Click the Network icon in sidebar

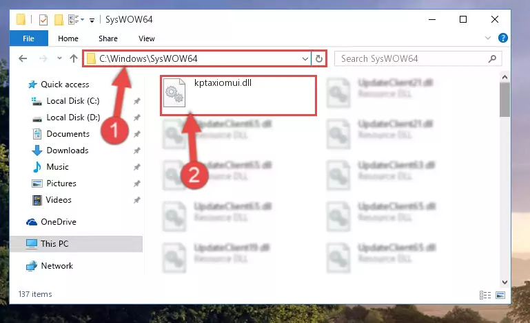(x=32, y=266)
